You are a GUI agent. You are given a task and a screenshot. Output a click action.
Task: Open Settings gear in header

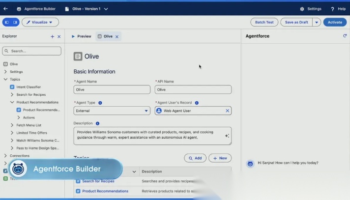pyautogui.click(x=302, y=9)
